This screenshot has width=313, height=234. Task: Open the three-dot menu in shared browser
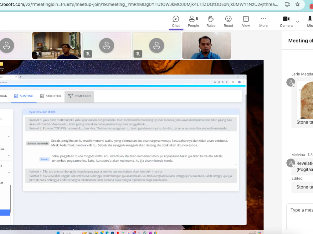[244, 82]
